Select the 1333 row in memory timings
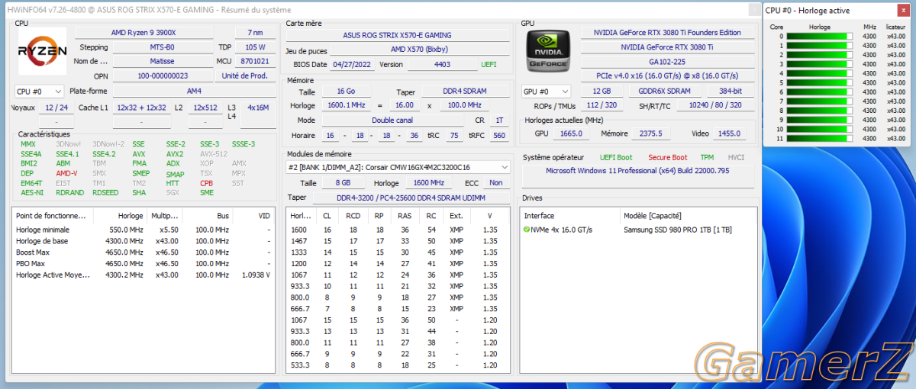Screen dimensions: 916x389 pos(398,252)
